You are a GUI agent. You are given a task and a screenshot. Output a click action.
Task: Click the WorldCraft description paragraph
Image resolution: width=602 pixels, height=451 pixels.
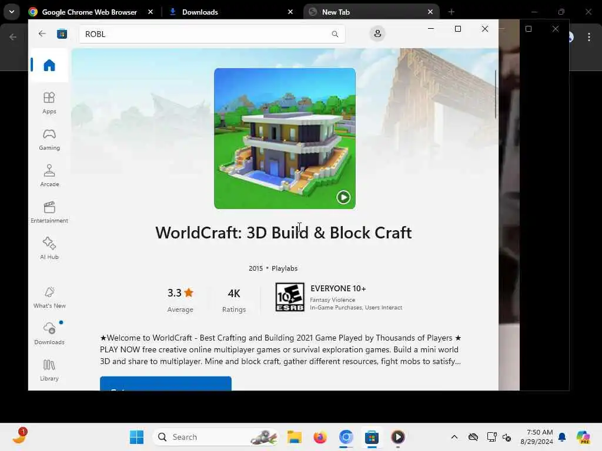click(280, 349)
